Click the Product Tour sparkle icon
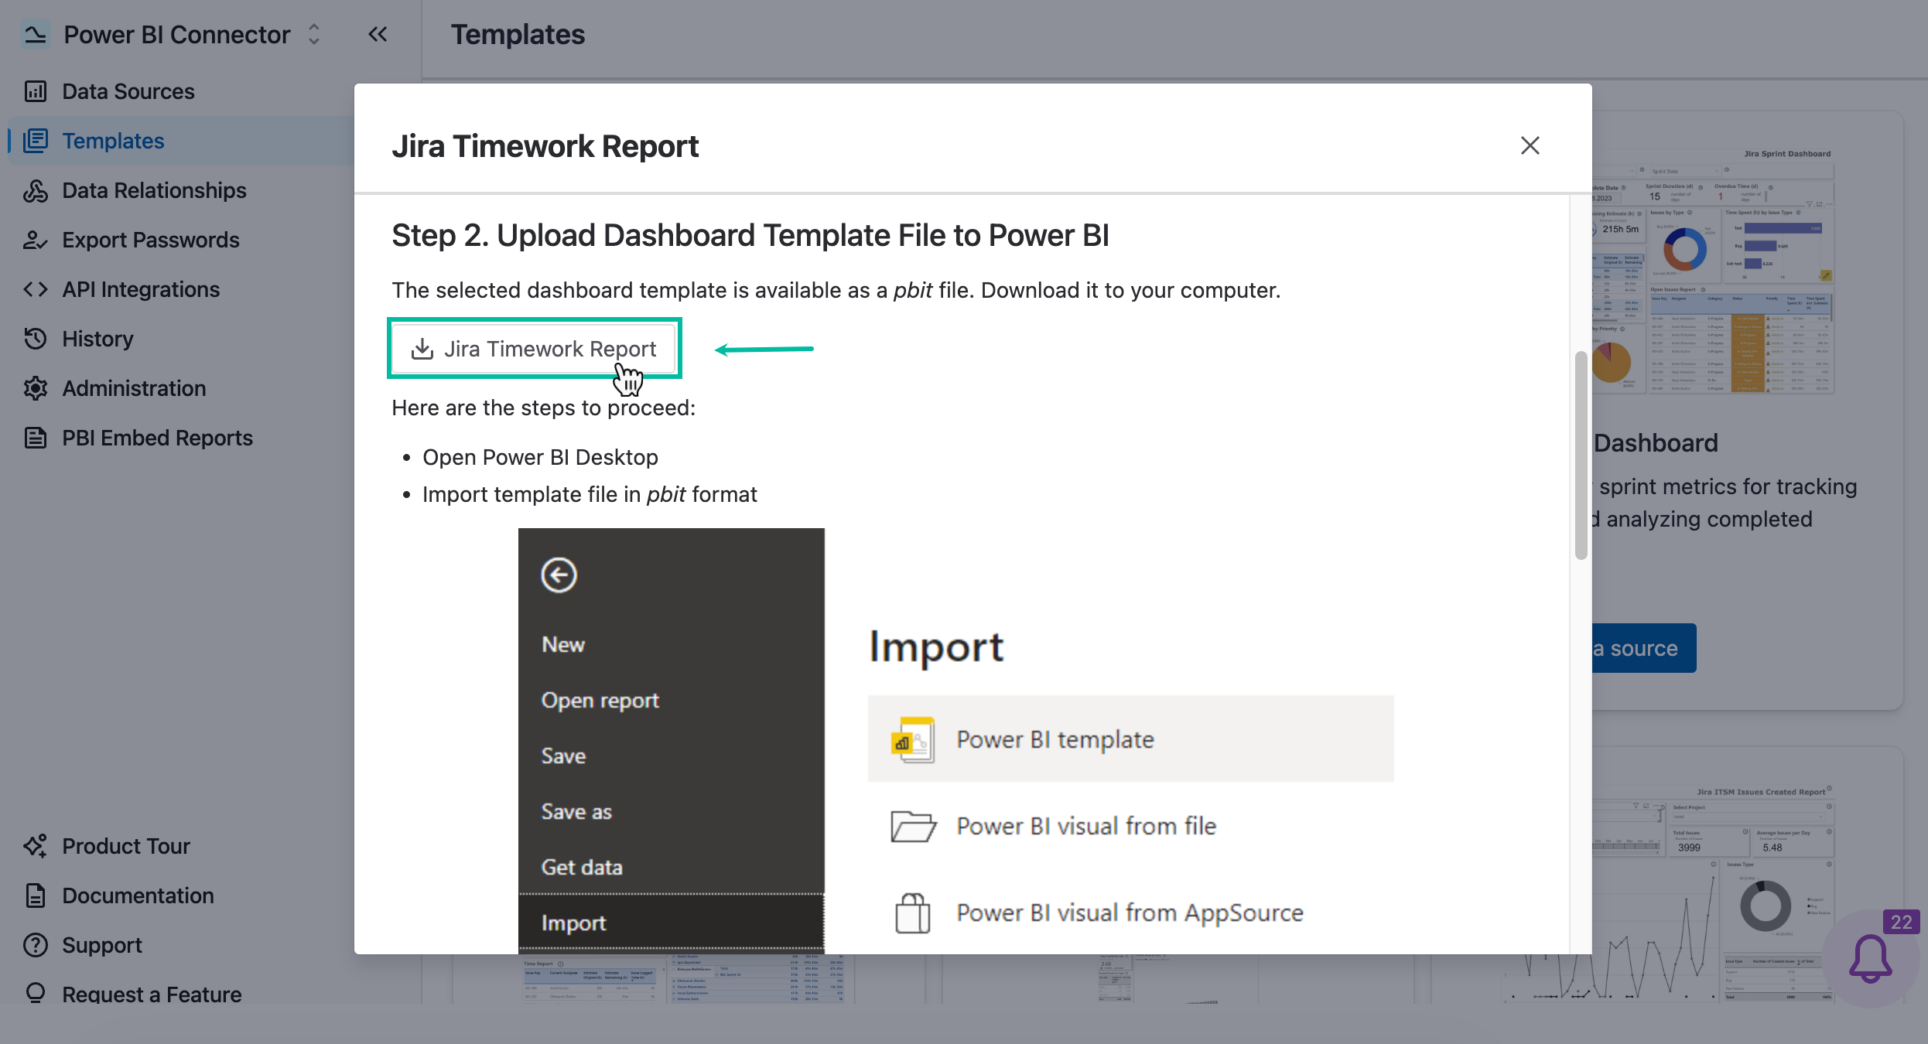Viewport: 1928px width, 1044px height. tap(36, 846)
